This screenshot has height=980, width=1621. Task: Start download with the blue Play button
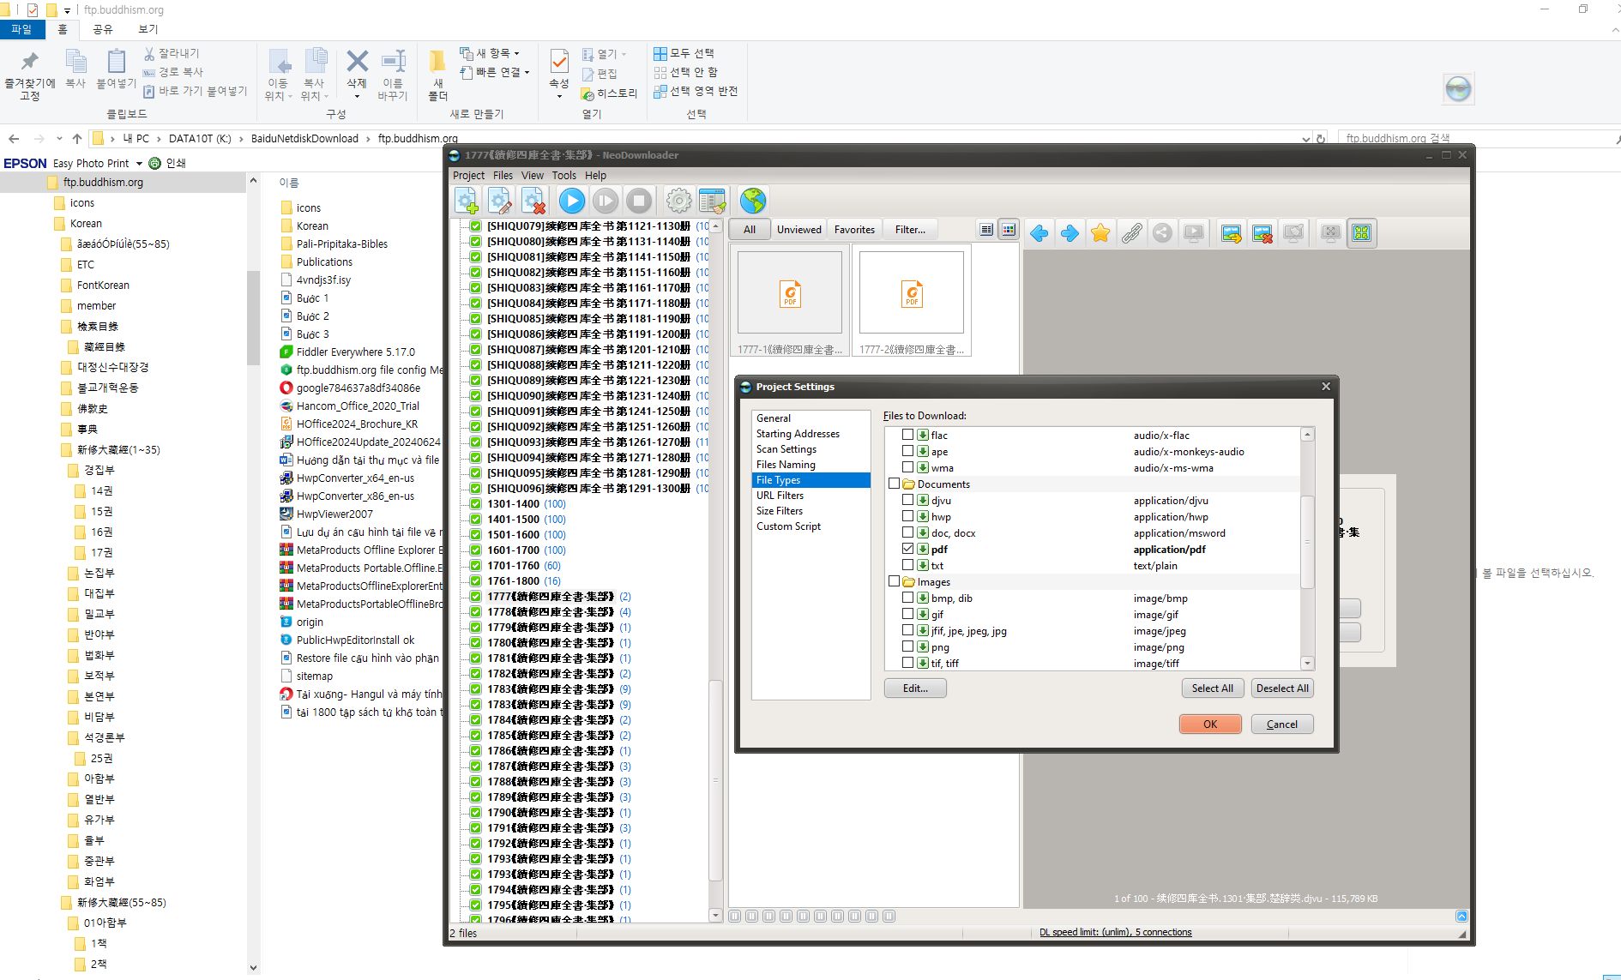(571, 201)
